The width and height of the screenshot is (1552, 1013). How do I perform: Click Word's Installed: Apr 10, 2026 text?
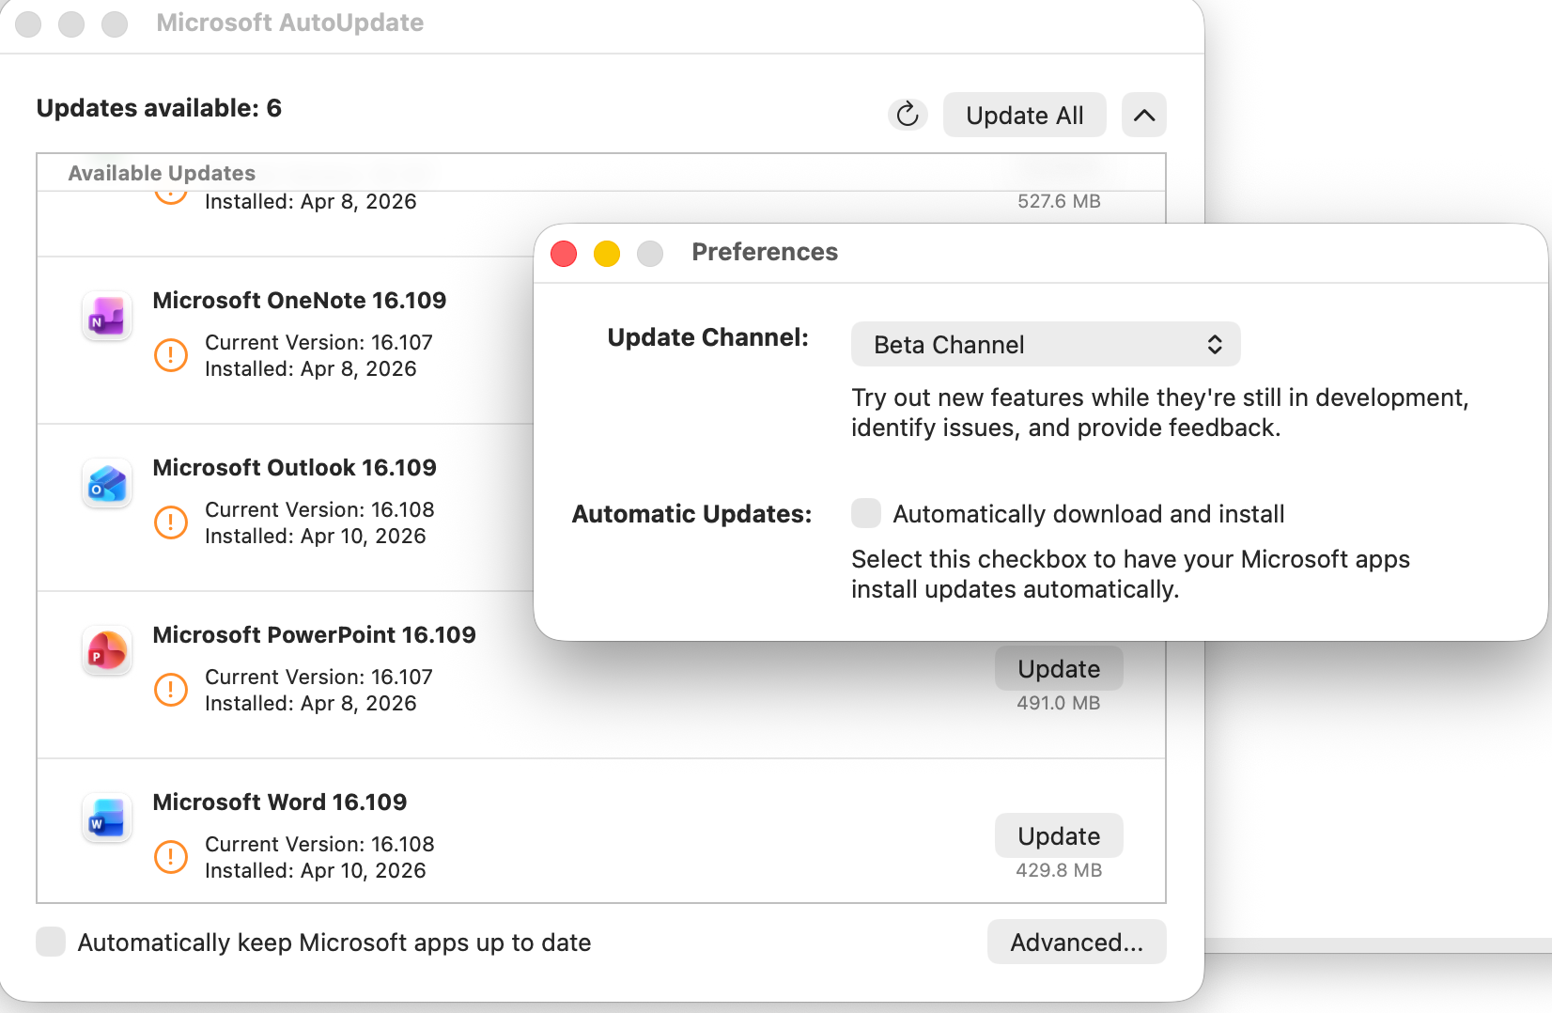(316, 870)
